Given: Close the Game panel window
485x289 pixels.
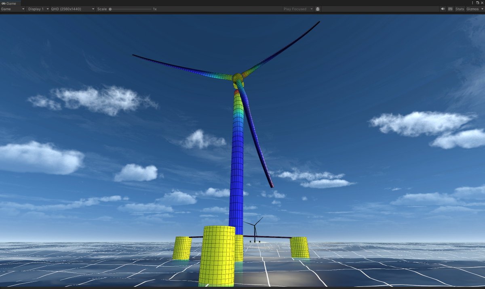Looking at the screenshot, I should [x=482, y=3].
